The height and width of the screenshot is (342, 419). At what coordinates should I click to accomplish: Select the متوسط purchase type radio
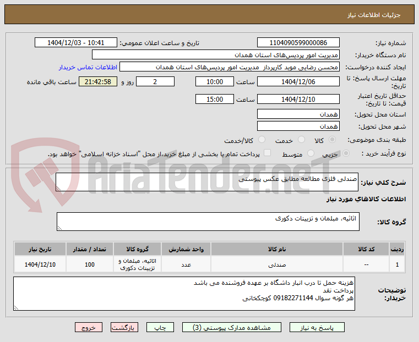pos(311,153)
